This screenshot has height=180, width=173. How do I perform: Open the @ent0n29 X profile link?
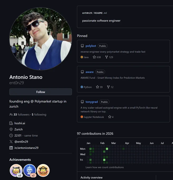[21, 142]
